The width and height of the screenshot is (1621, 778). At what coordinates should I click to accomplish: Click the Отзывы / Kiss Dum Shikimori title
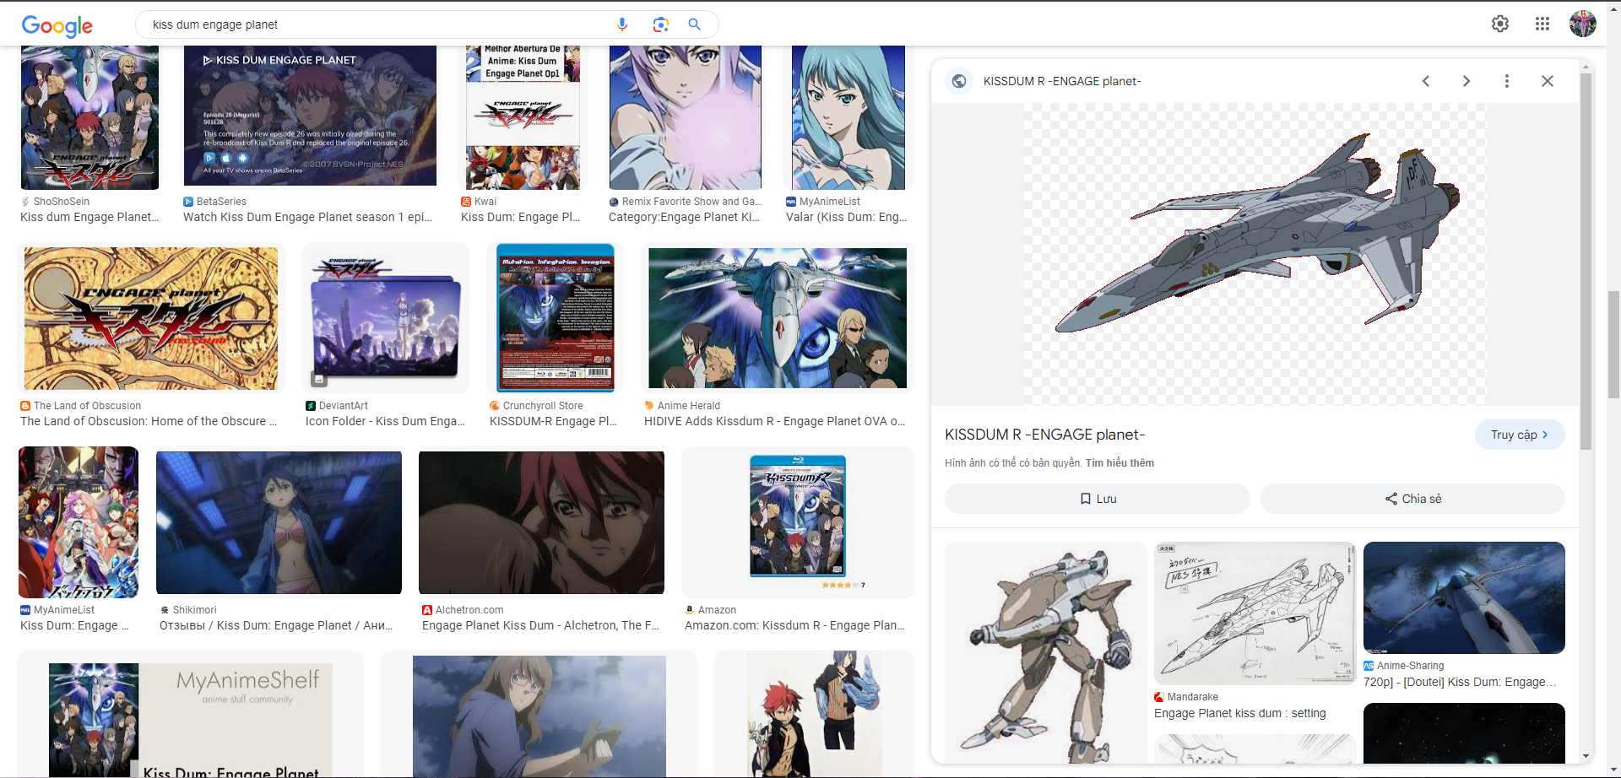[276, 625]
